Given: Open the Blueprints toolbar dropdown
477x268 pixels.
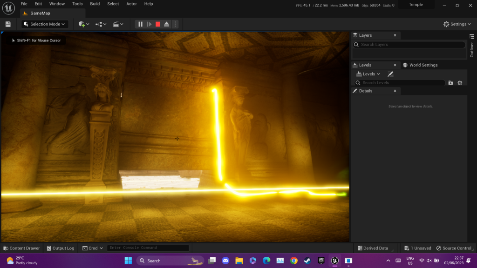Looking at the screenshot, I should coord(101,24).
